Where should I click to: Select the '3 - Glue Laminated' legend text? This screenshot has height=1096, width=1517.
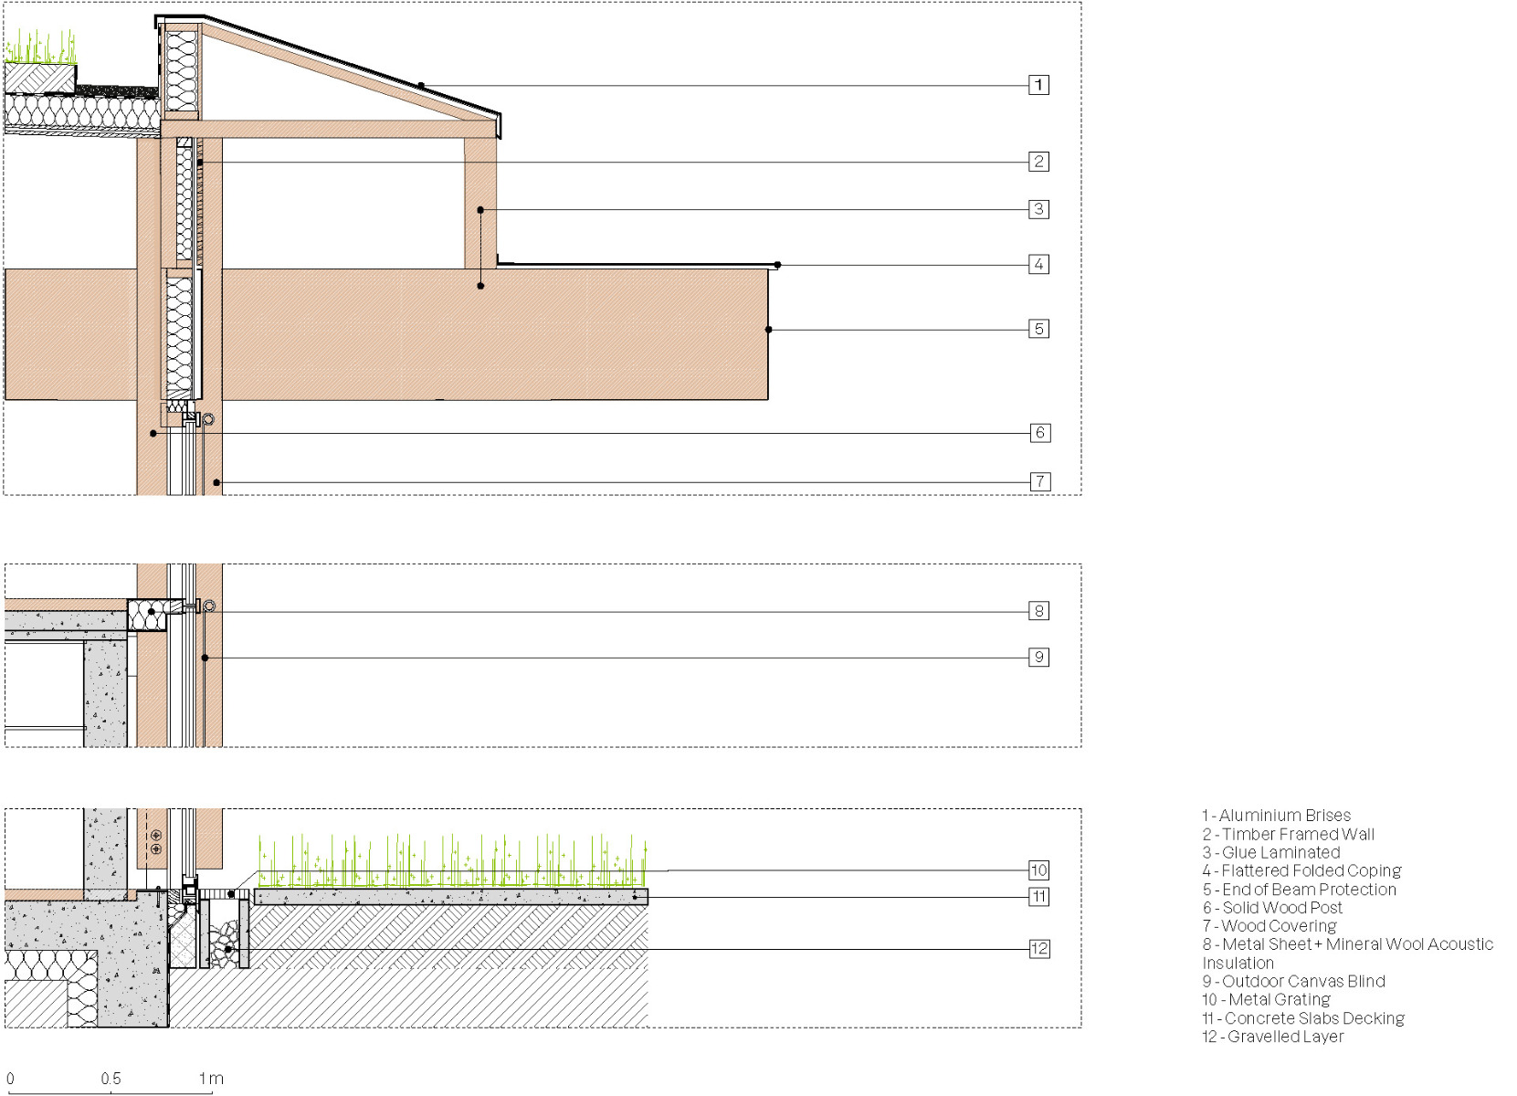[1270, 852]
